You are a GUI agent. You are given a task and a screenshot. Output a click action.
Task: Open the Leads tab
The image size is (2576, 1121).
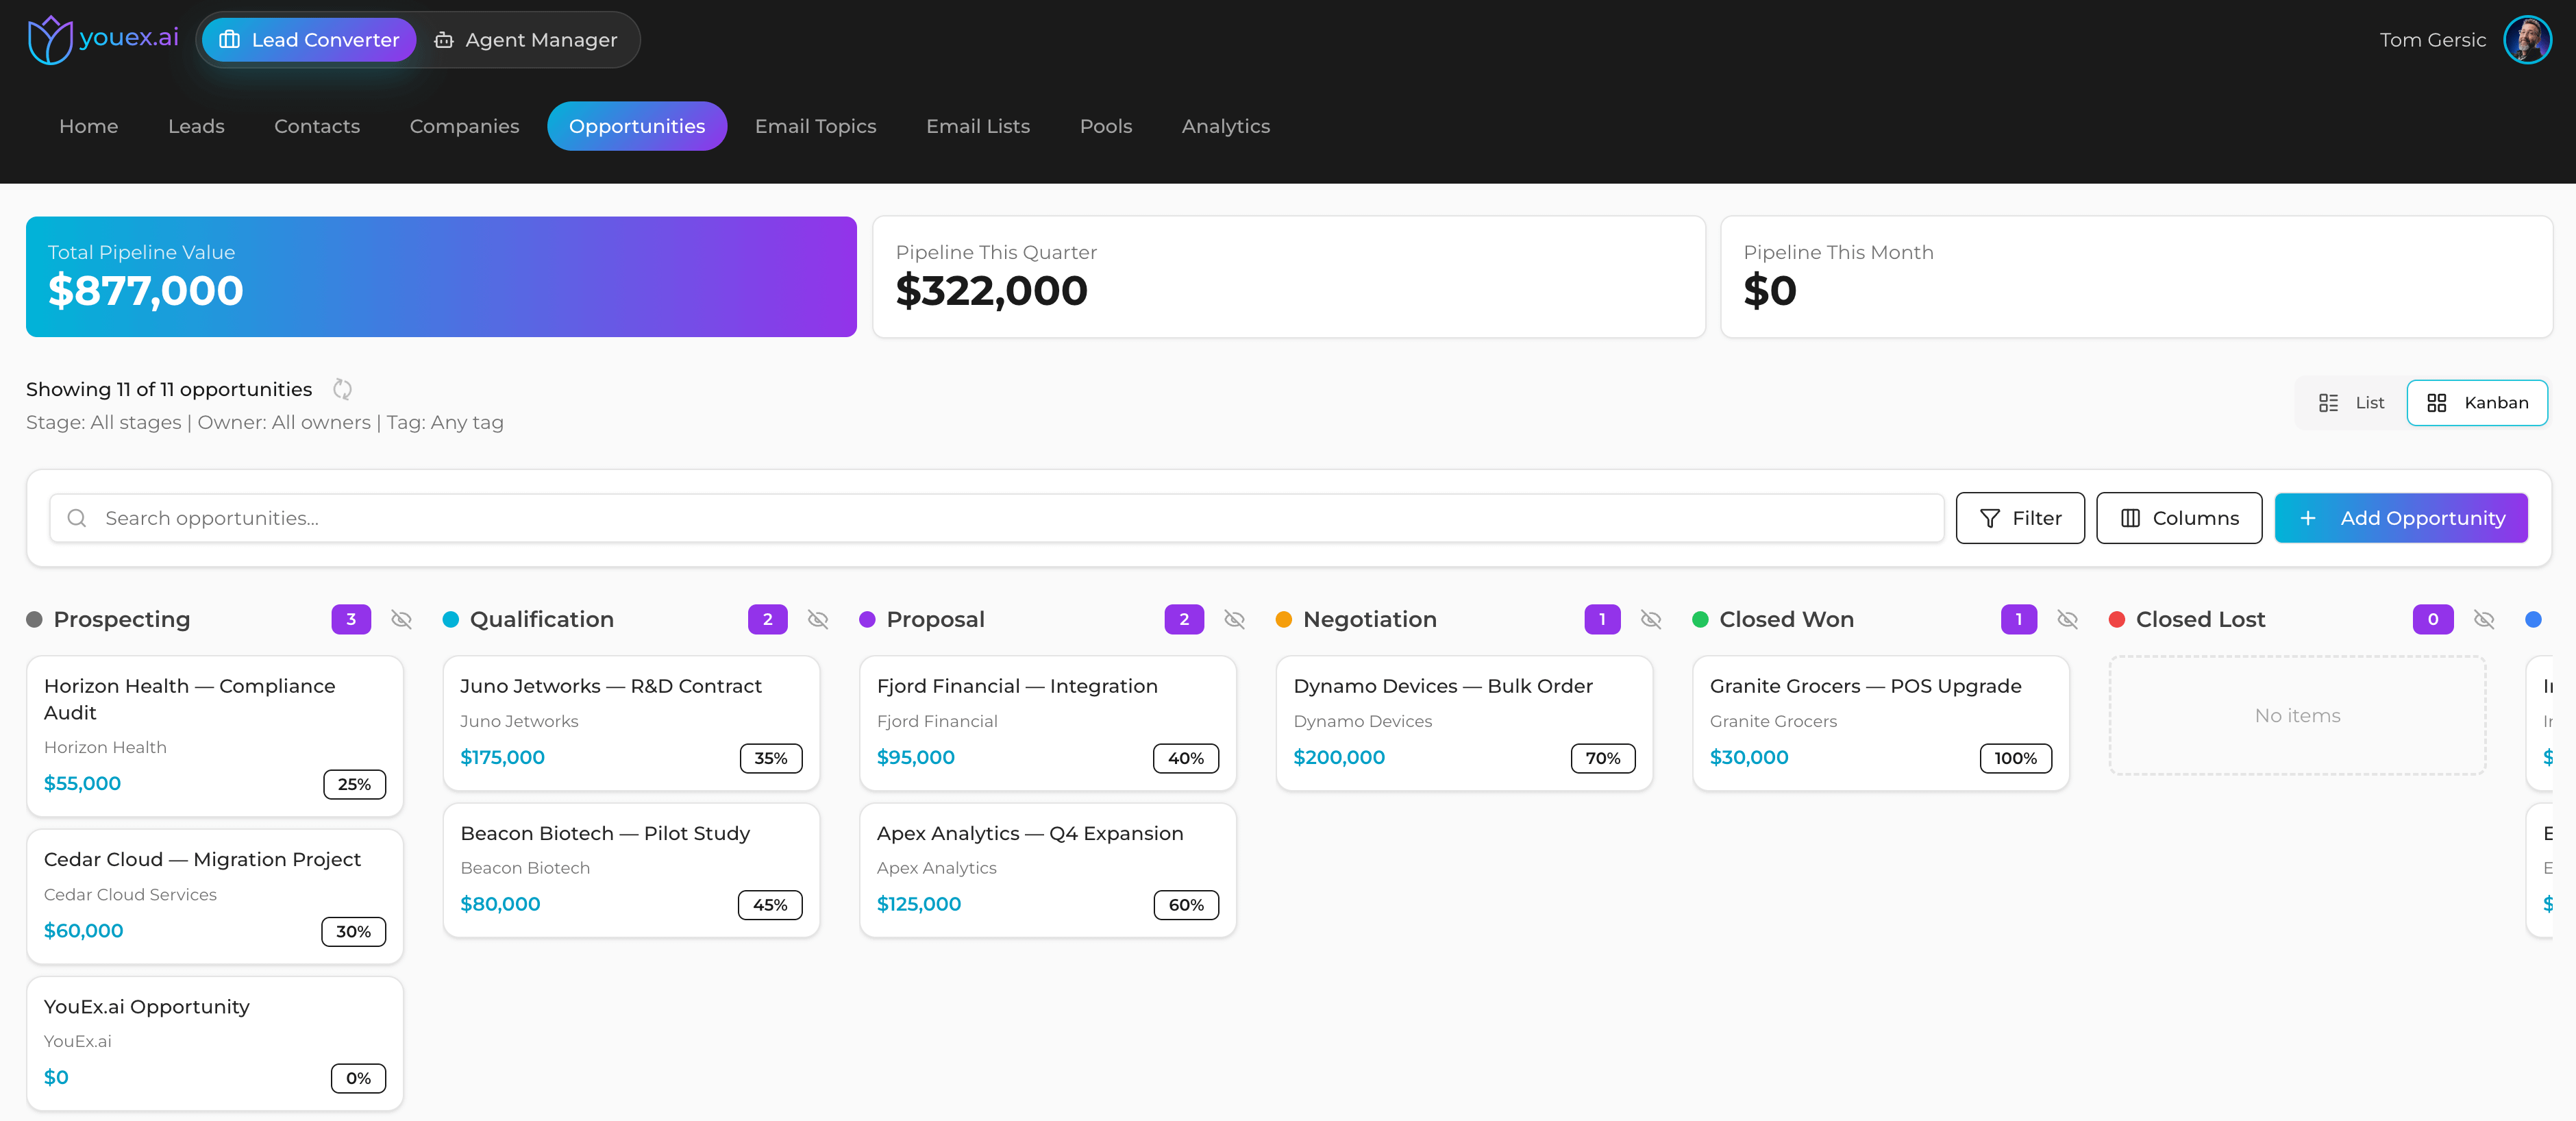coord(196,126)
